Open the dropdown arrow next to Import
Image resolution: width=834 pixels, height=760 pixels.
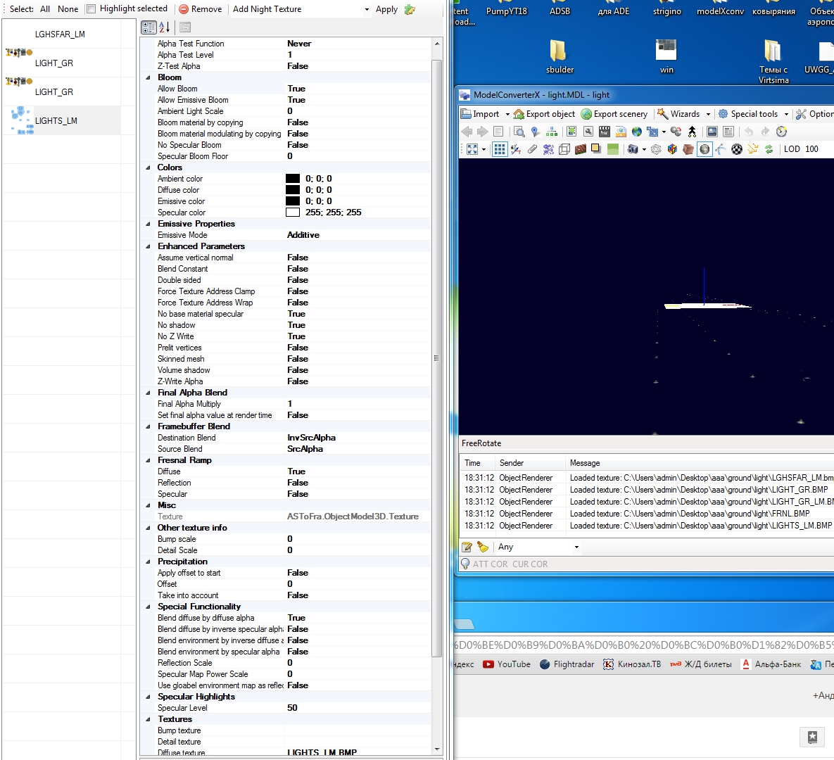507,114
